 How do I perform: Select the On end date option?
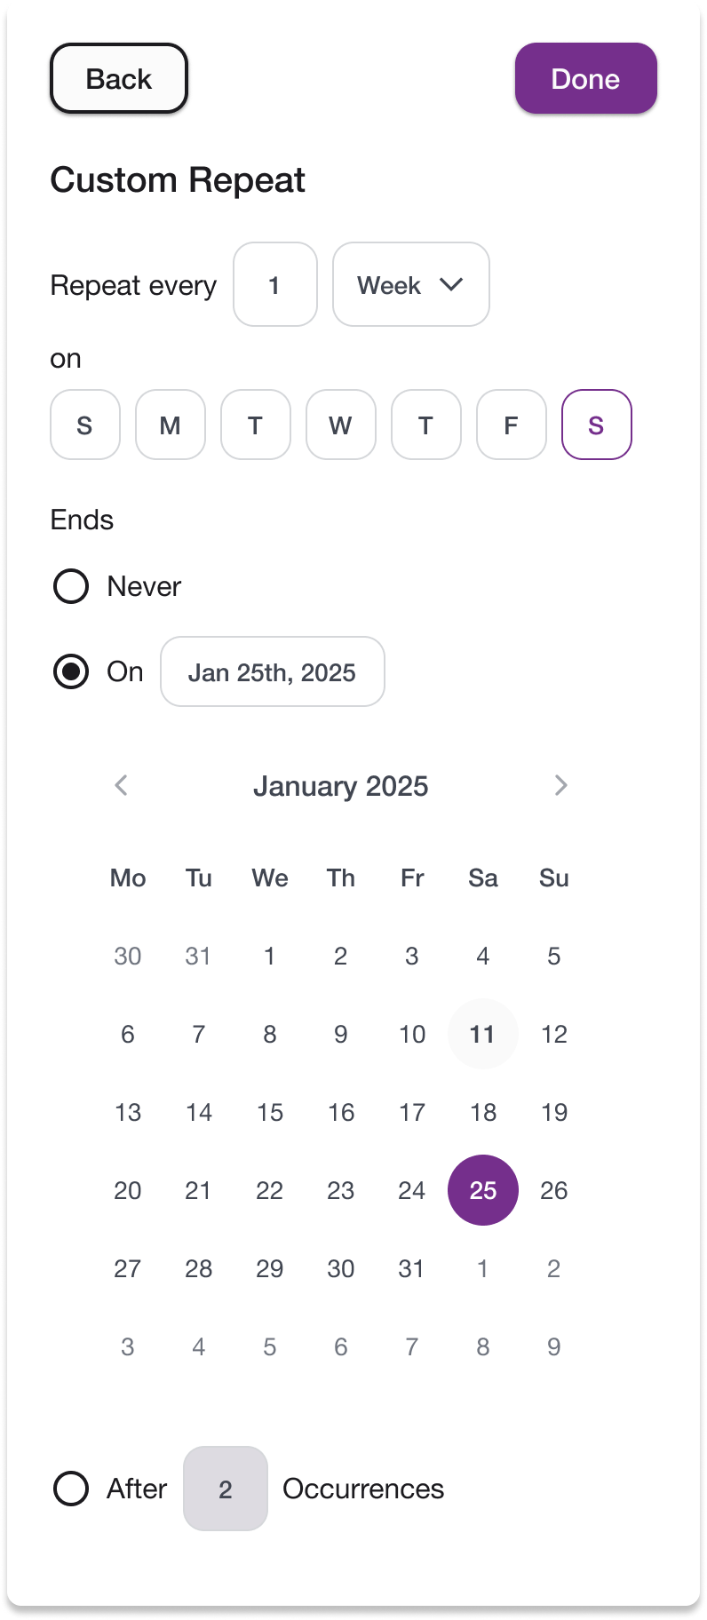pos(70,671)
